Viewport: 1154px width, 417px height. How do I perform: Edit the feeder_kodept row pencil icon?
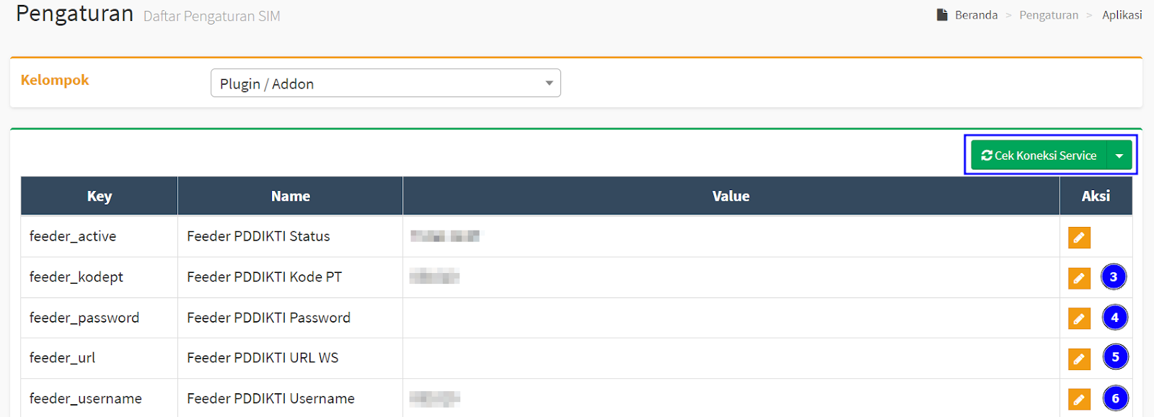point(1079,278)
